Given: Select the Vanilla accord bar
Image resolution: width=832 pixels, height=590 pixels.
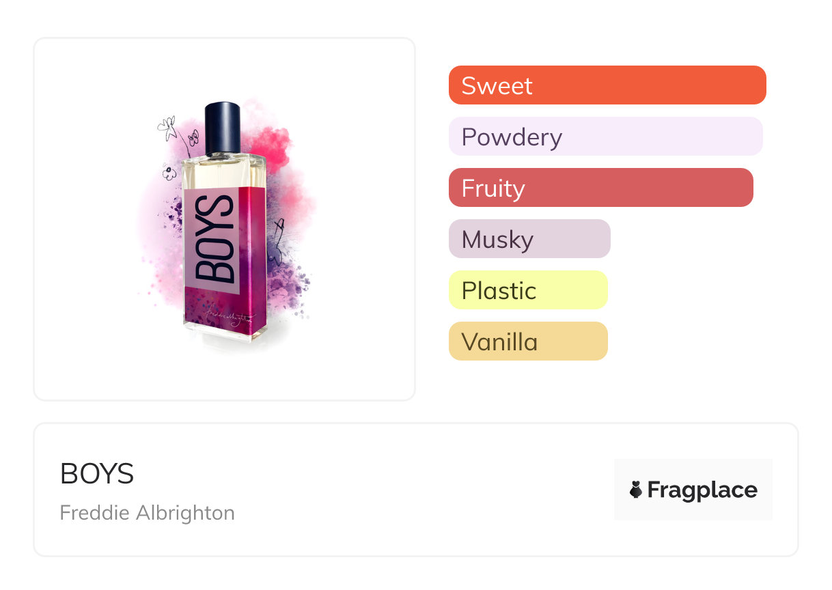Looking at the screenshot, I should 527,341.
